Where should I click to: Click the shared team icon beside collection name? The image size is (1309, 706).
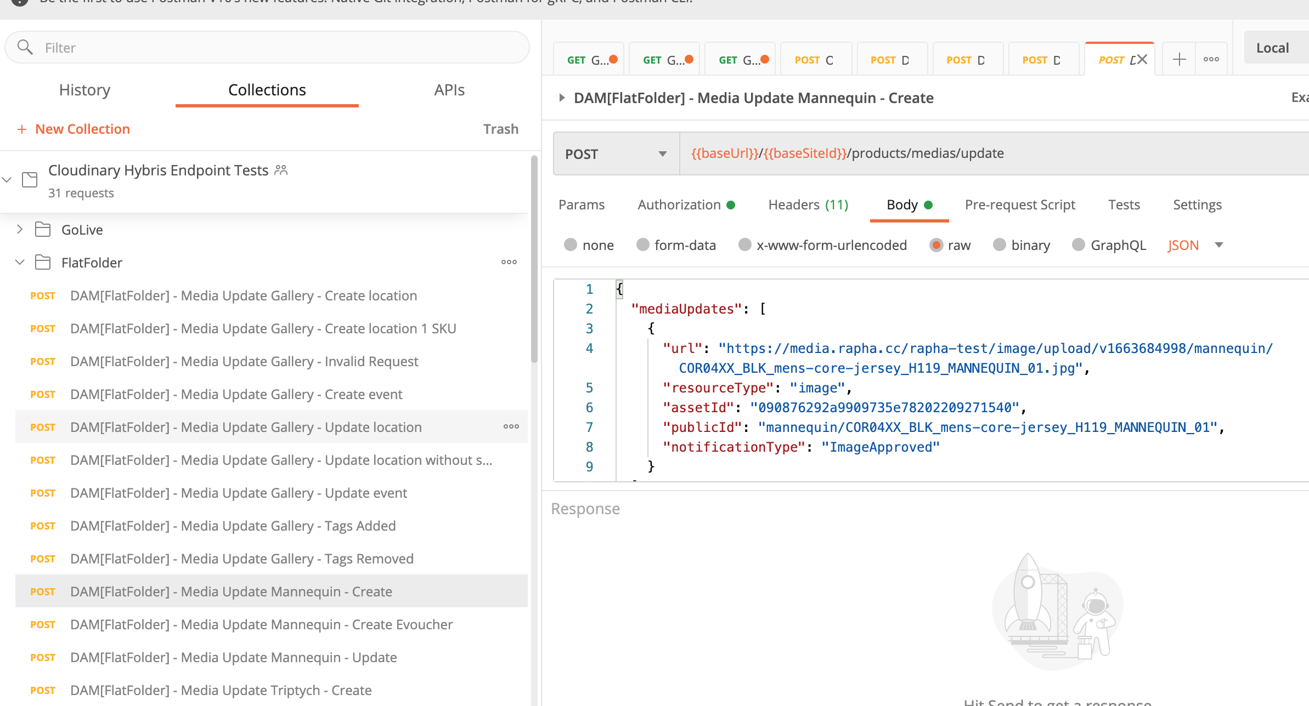(x=281, y=170)
